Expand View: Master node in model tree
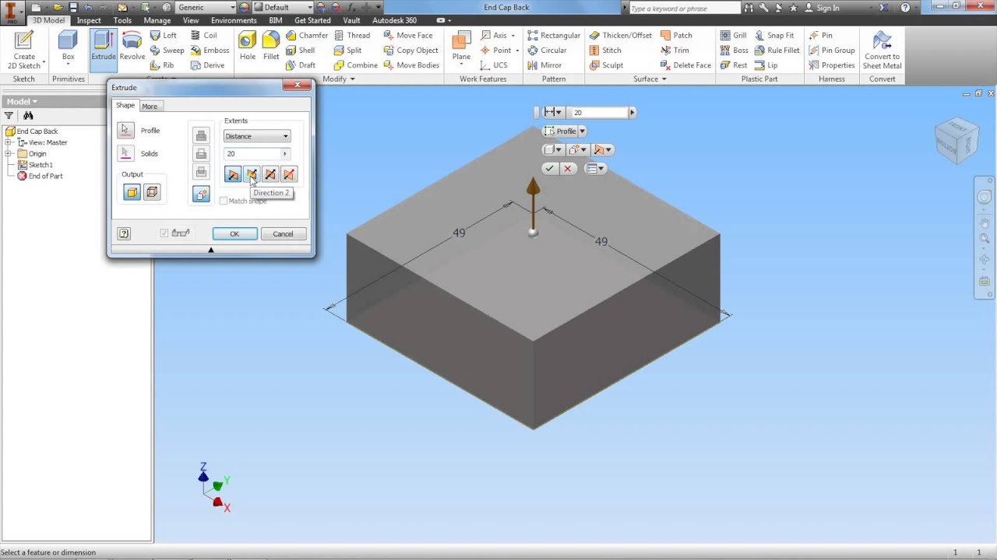The width and height of the screenshot is (997, 560). point(9,142)
